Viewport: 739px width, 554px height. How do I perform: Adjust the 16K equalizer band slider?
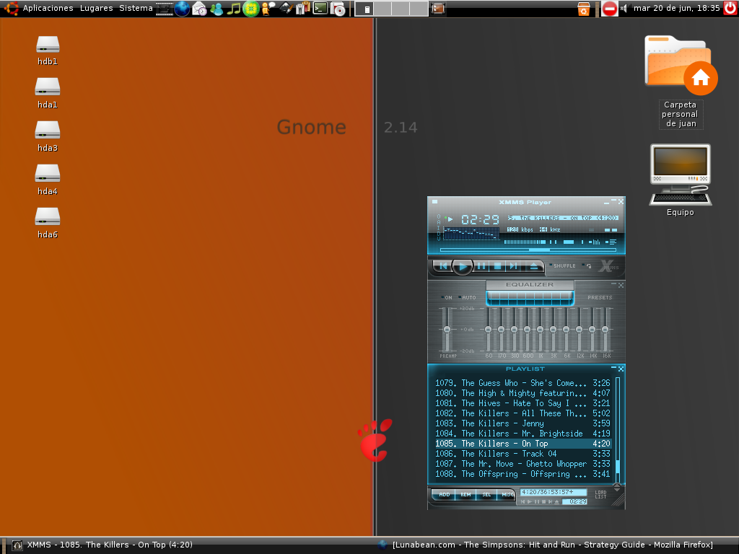(x=605, y=329)
